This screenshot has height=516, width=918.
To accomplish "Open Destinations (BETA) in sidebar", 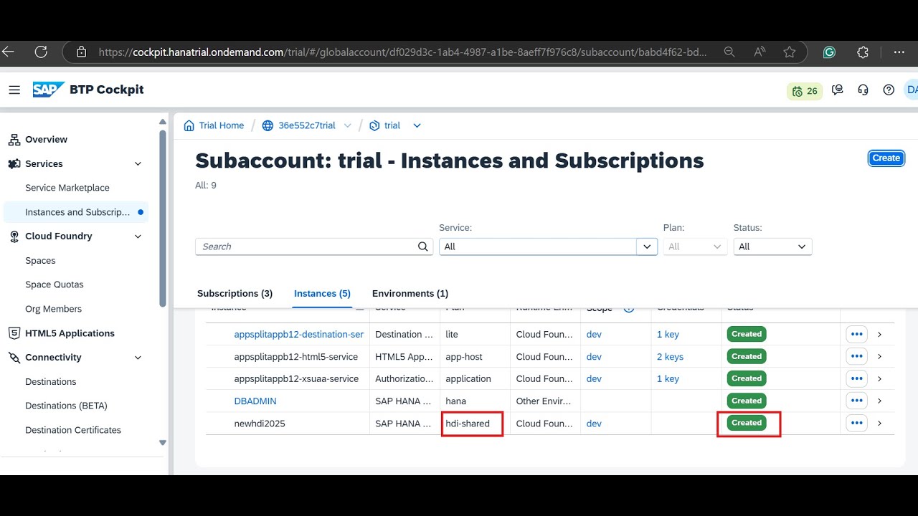I will pyautogui.click(x=66, y=406).
